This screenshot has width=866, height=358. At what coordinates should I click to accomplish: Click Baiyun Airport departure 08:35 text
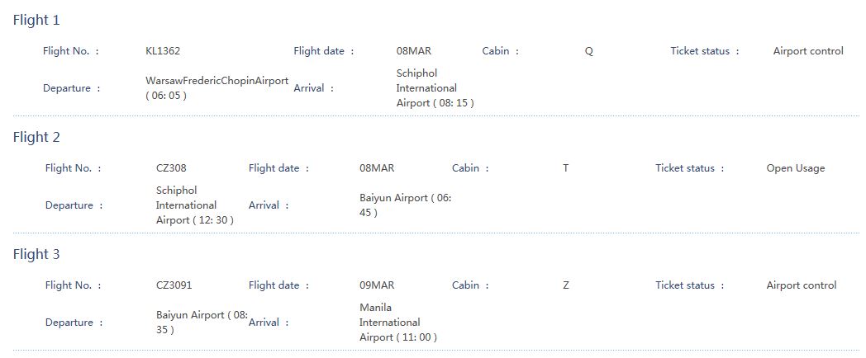coord(202,323)
